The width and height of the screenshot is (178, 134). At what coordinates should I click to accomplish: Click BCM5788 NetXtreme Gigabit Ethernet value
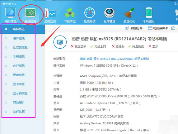[114, 130]
